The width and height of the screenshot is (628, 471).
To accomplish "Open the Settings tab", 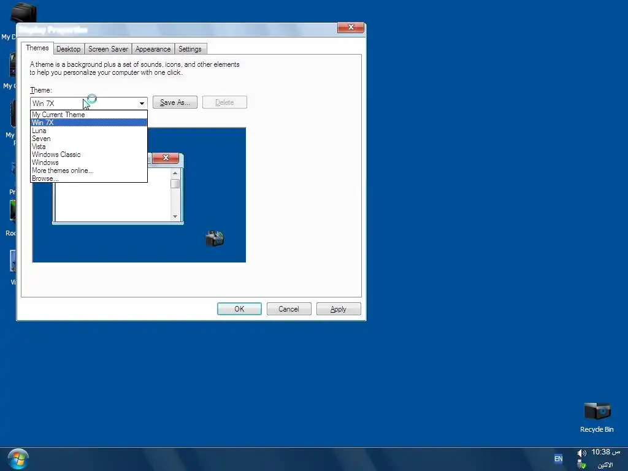I will pyautogui.click(x=190, y=49).
